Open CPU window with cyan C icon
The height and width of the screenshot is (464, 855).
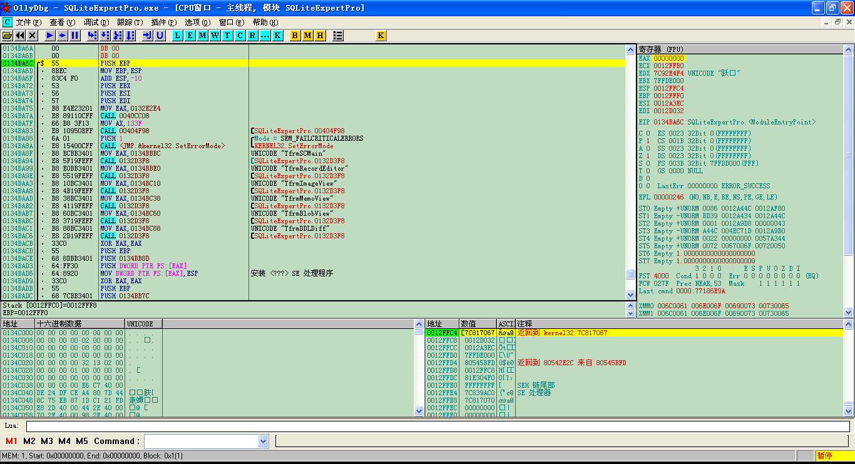coord(240,36)
